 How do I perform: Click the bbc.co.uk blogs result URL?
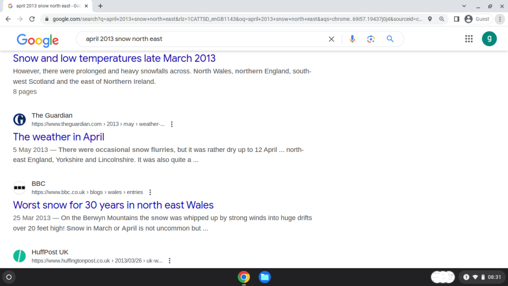87,192
